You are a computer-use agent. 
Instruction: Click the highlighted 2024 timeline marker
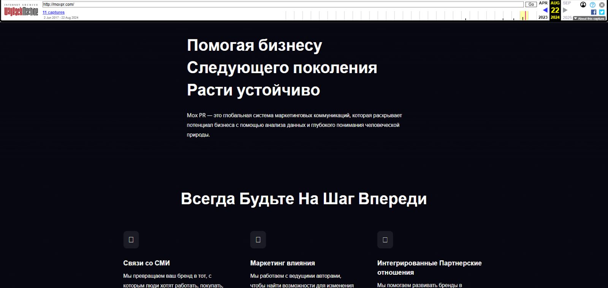[x=524, y=16]
